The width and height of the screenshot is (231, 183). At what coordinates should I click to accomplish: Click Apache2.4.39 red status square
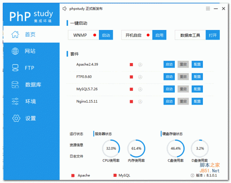point(131,65)
